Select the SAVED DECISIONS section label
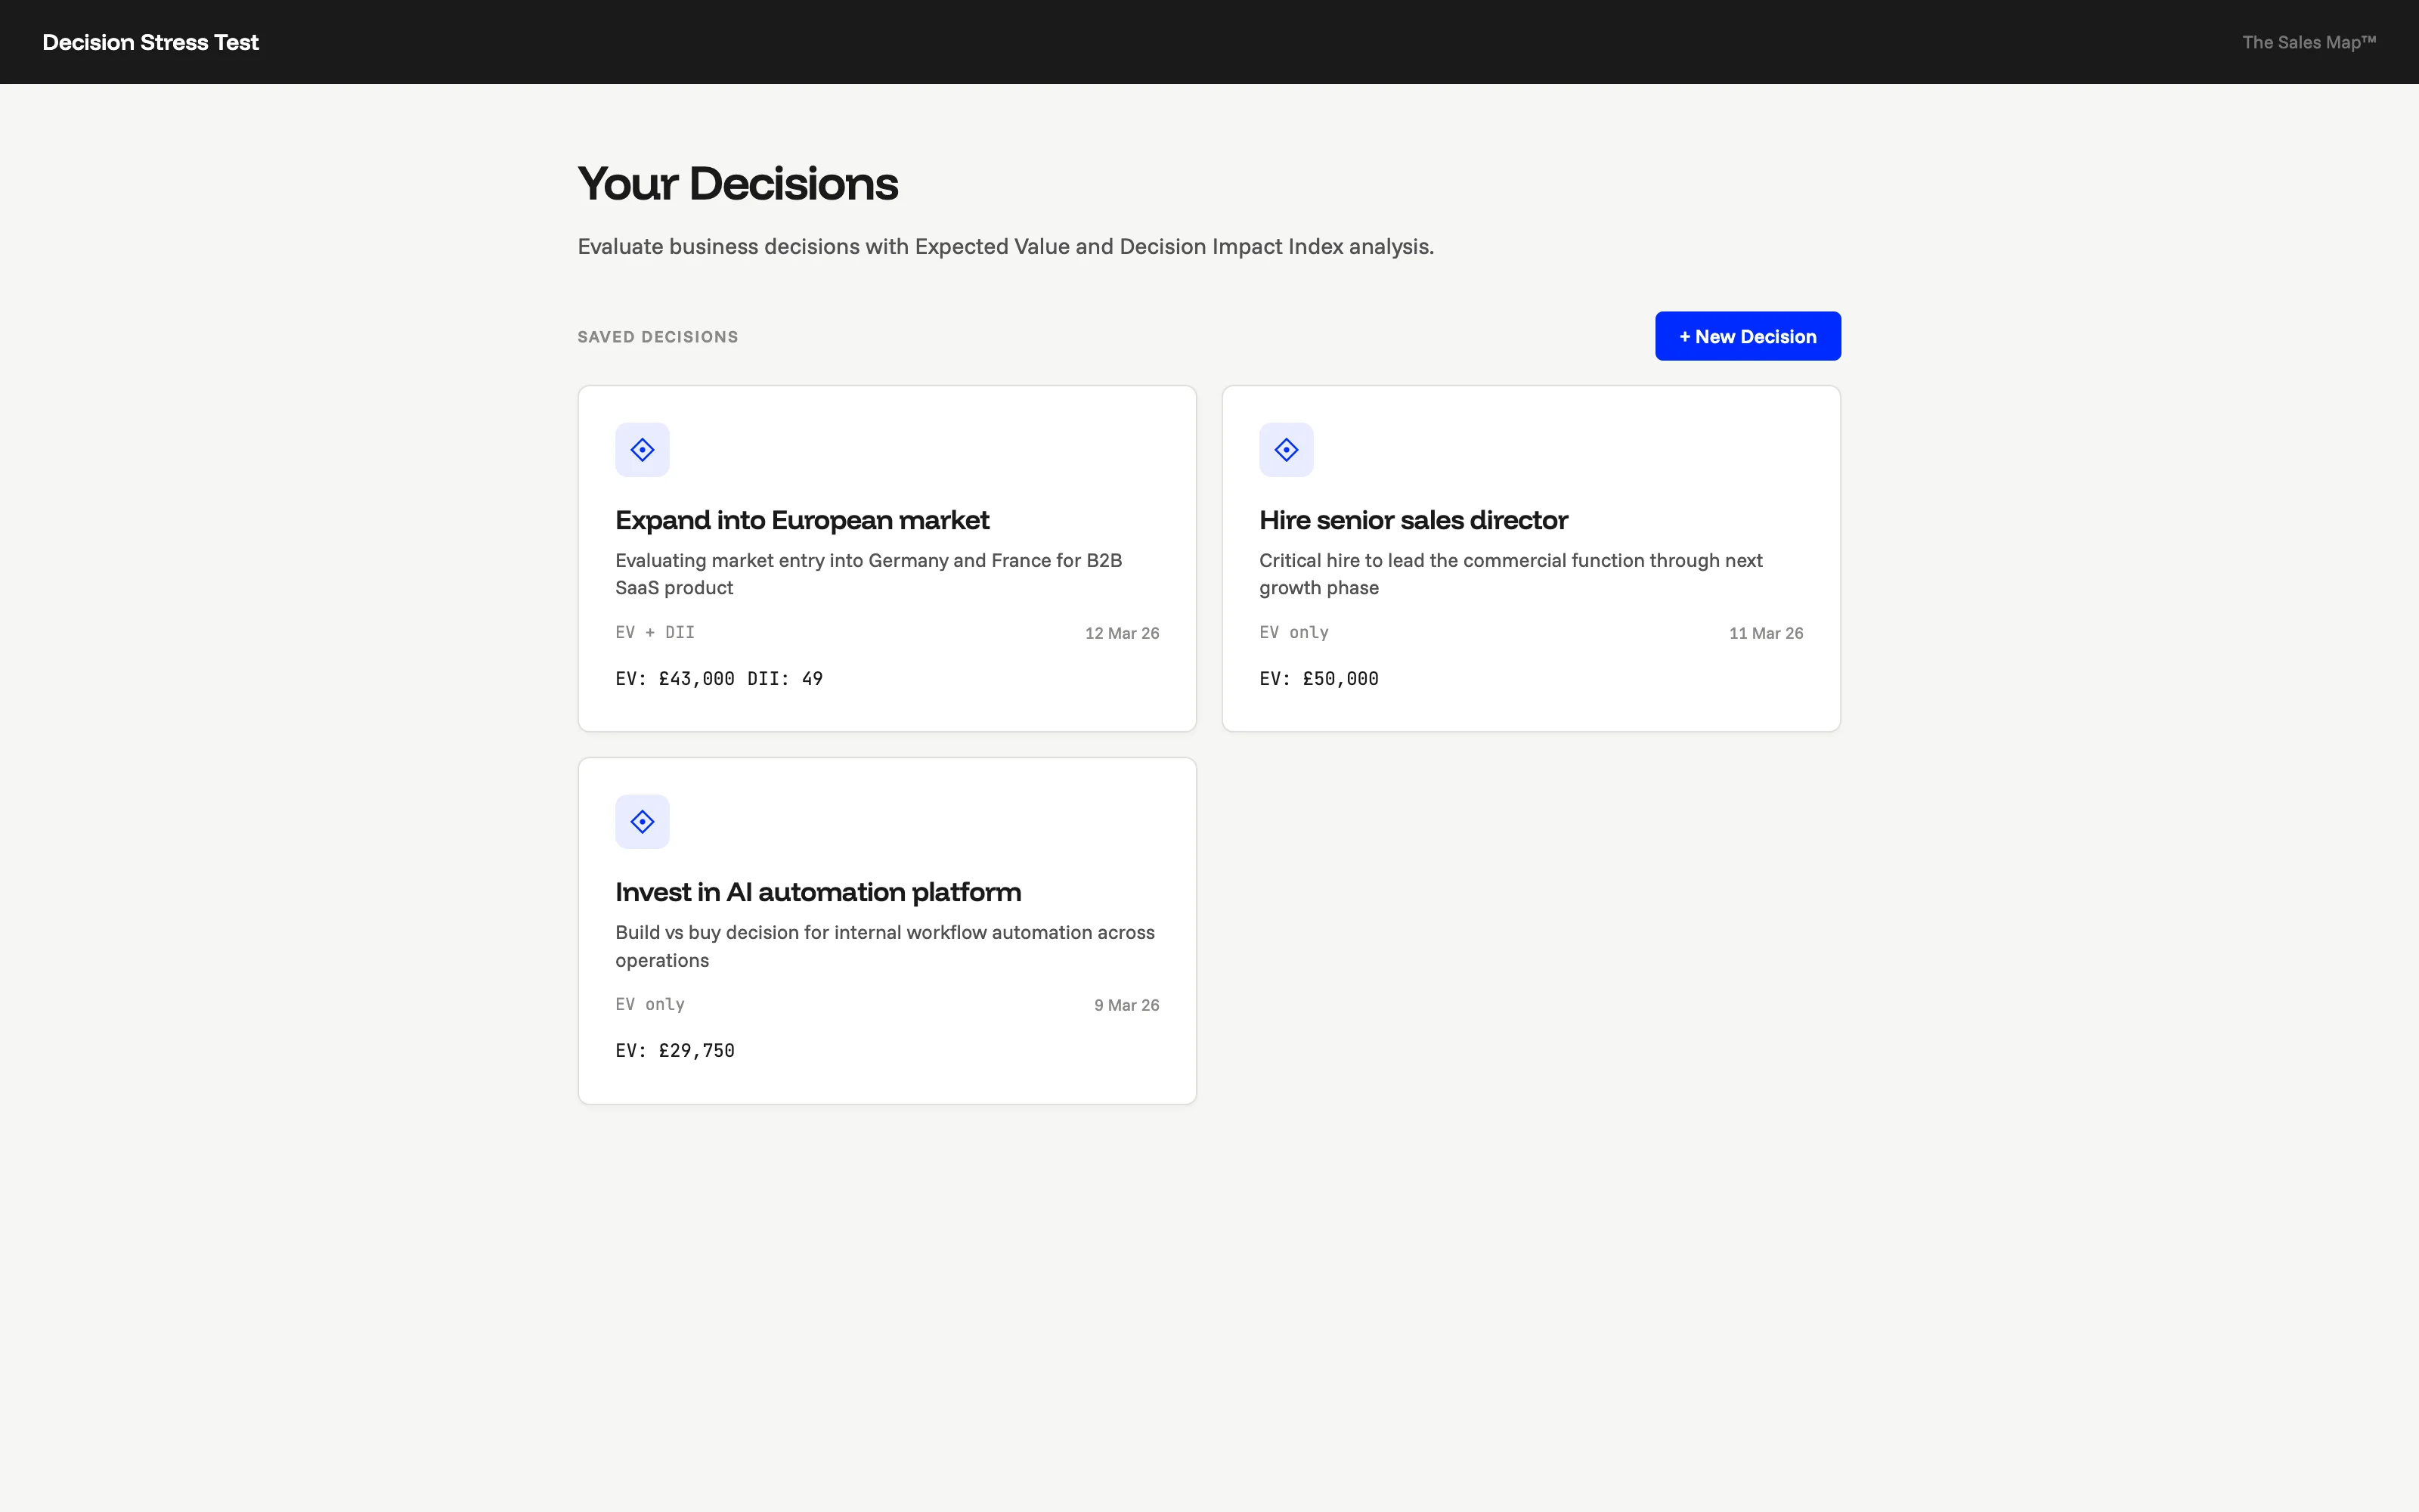2419x1512 pixels. [x=657, y=336]
